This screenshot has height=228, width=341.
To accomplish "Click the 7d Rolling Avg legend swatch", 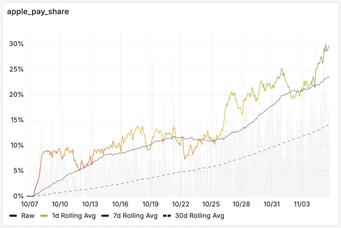I will [105, 216].
